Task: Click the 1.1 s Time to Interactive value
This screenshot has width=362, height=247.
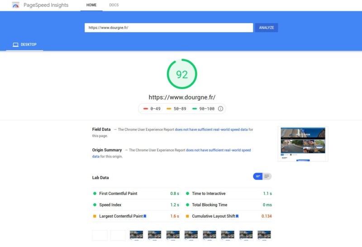Action: [267, 194]
